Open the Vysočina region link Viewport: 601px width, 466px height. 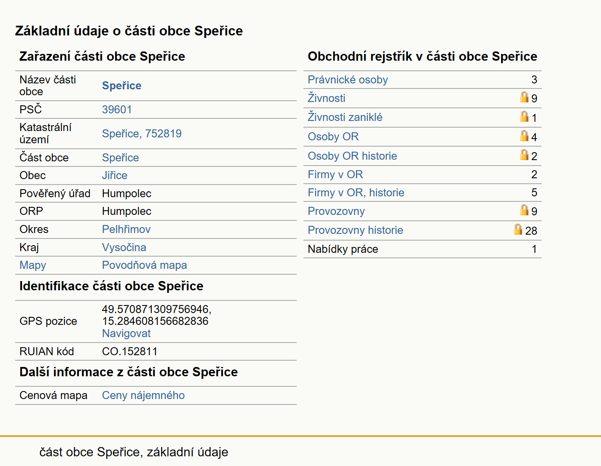click(124, 247)
